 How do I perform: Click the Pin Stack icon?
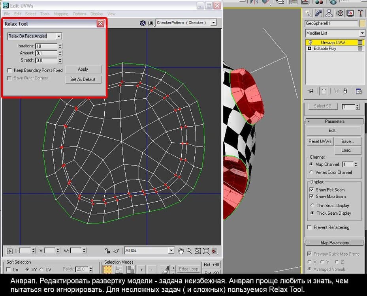310,91
